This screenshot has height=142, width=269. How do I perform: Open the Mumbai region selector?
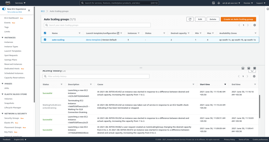(248, 3)
